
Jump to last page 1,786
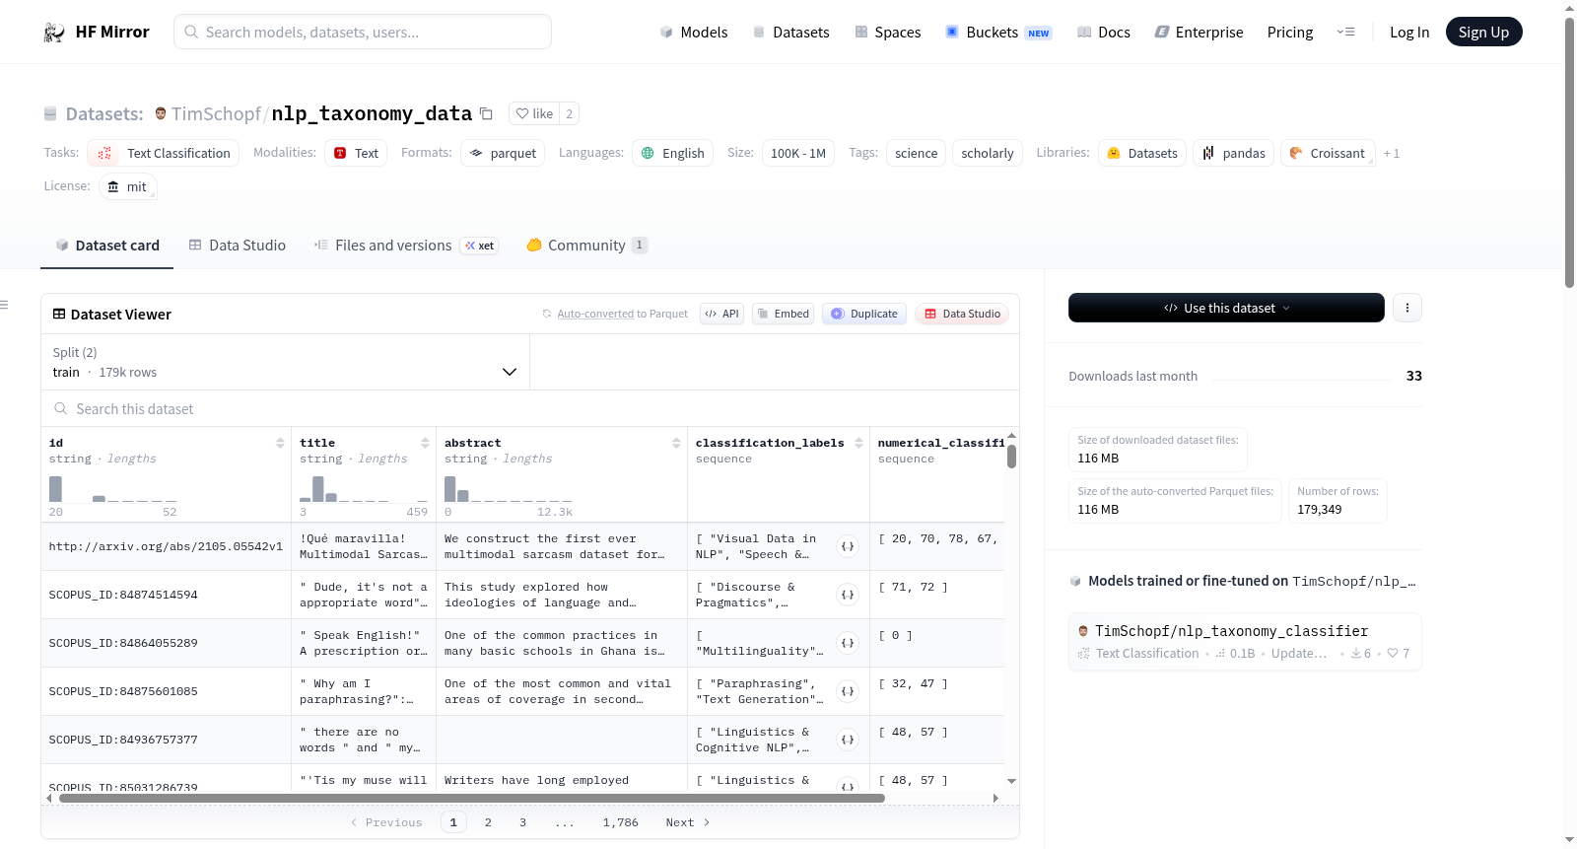coord(621,822)
